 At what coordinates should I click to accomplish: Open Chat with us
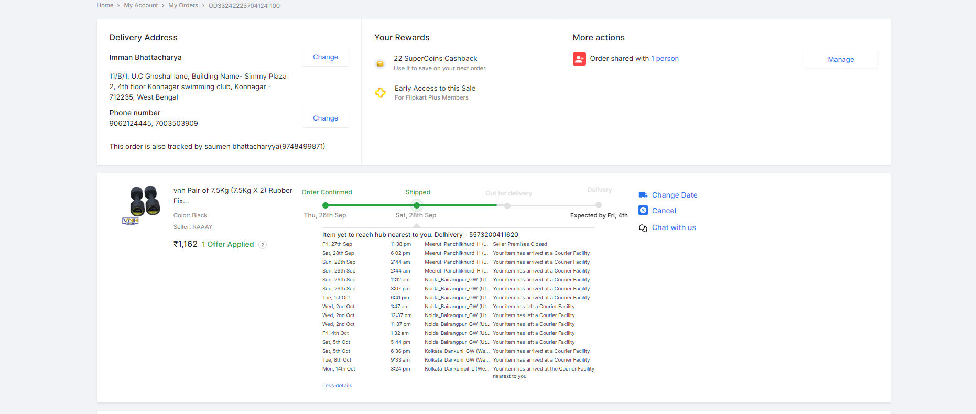(x=674, y=227)
